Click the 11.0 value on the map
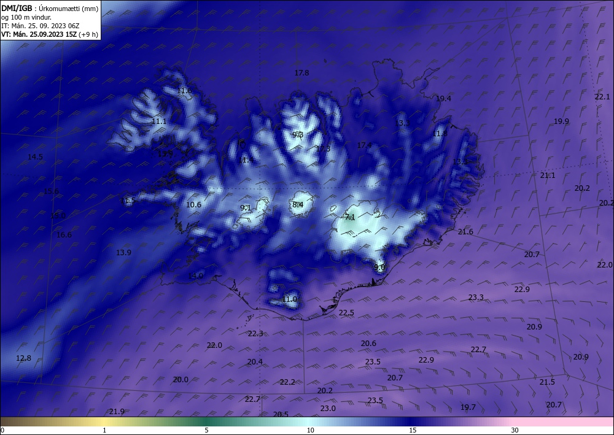Image resolution: width=614 pixels, height=435 pixels. [x=289, y=299]
